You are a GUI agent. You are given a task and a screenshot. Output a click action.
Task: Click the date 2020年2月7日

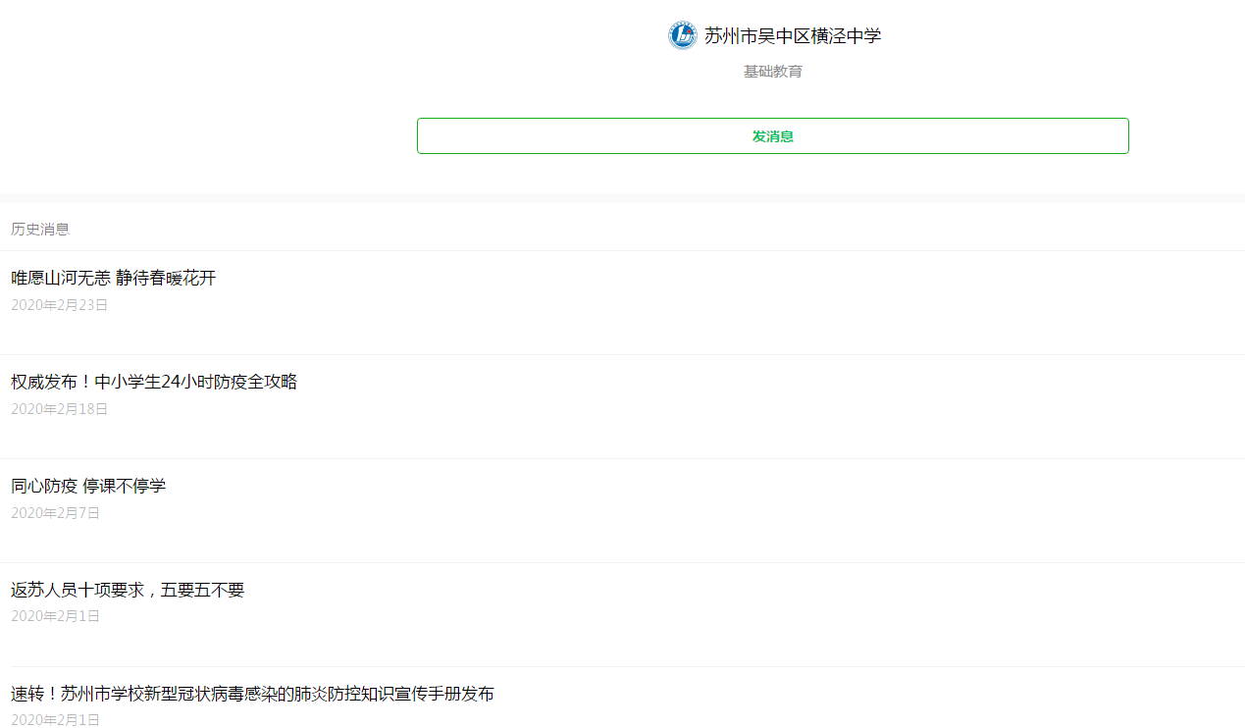[x=56, y=513]
